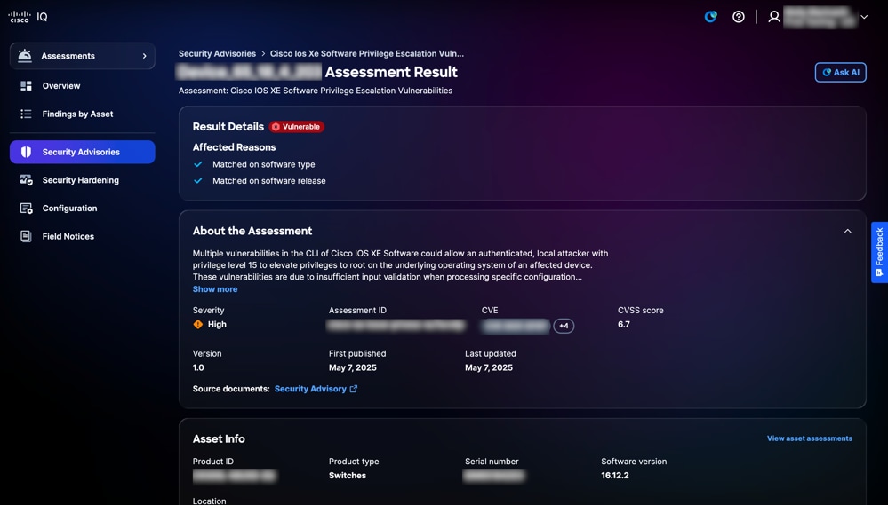Screen dimensions: 888x505
Task: Click the Field Notices document icon
Action: tap(26, 236)
